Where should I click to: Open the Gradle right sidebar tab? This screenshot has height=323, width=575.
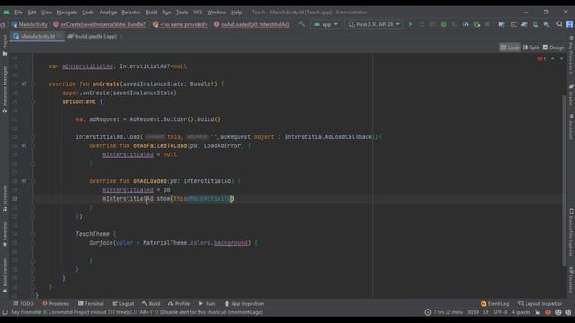pyautogui.click(x=571, y=94)
